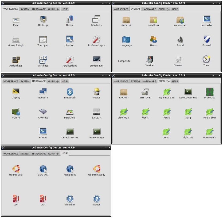Open the Windows settings icon
This screenshot has width=223, height=218.
tap(96, 19)
